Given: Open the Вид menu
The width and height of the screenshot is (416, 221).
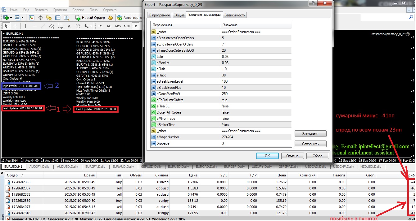Looking at the screenshot, I should [26, 10].
